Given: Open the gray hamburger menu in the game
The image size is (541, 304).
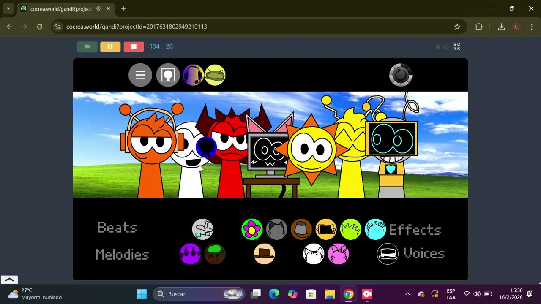Looking at the screenshot, I should tap(140, 75).
